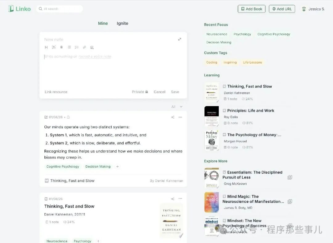This screenshot has width=333, height=243.
Task: Click the Add Book button
Action: coord(252,9)
